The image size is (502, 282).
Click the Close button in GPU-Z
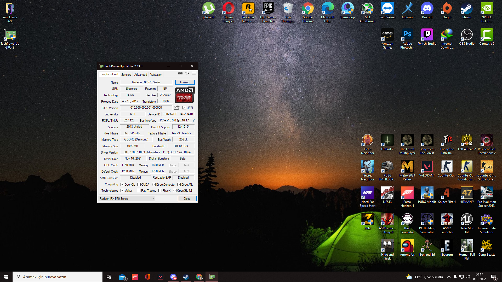point(187,199)
